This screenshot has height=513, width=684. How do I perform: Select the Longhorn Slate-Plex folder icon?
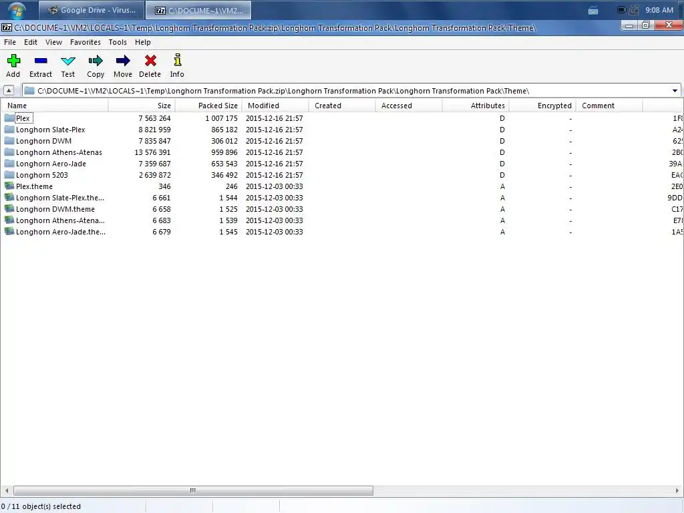point(9,129)
